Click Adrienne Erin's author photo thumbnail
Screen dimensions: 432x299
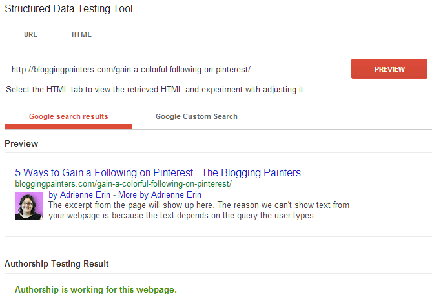click(29, 206)
